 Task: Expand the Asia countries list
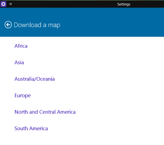(x=19, y=62)
